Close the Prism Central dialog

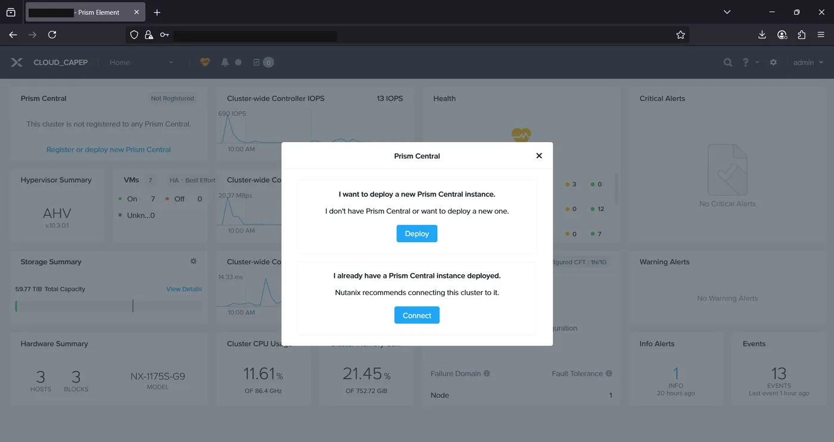pyautogui.click(x=539, y=156)
